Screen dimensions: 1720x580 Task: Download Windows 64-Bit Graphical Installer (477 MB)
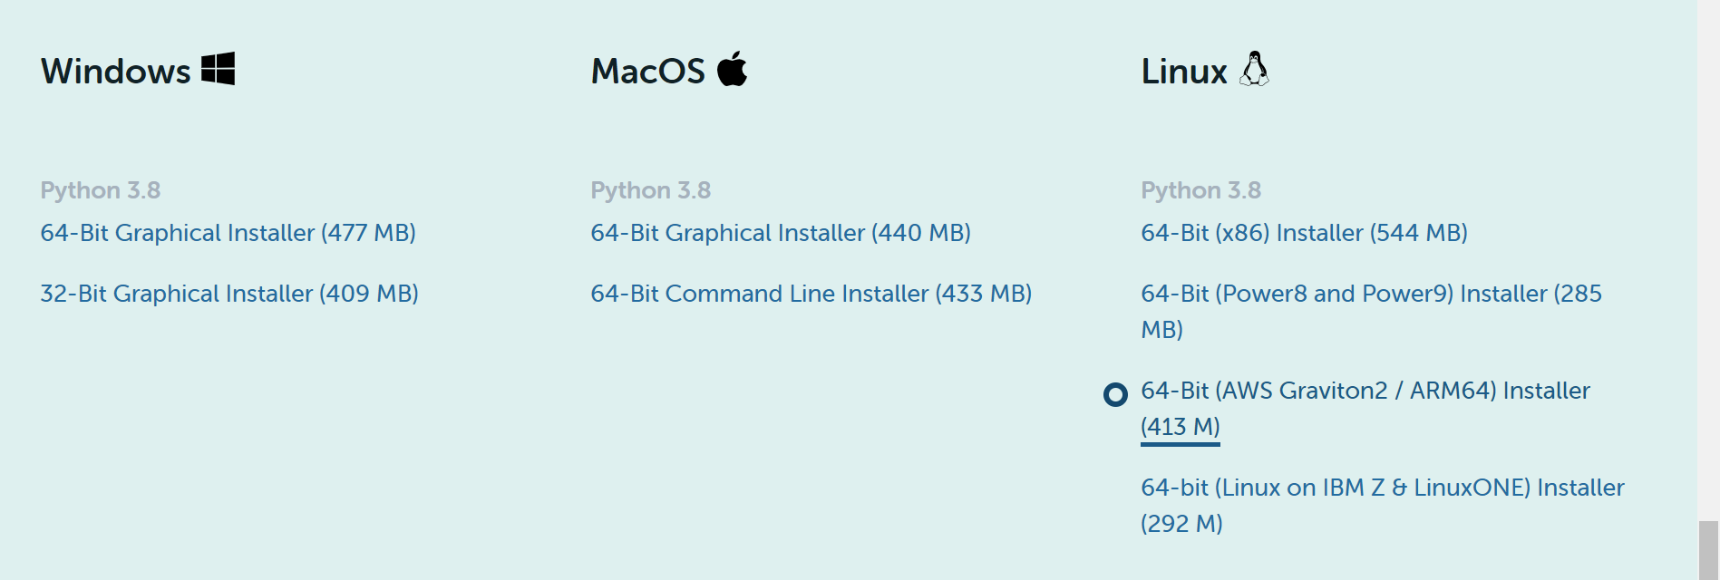228,233
